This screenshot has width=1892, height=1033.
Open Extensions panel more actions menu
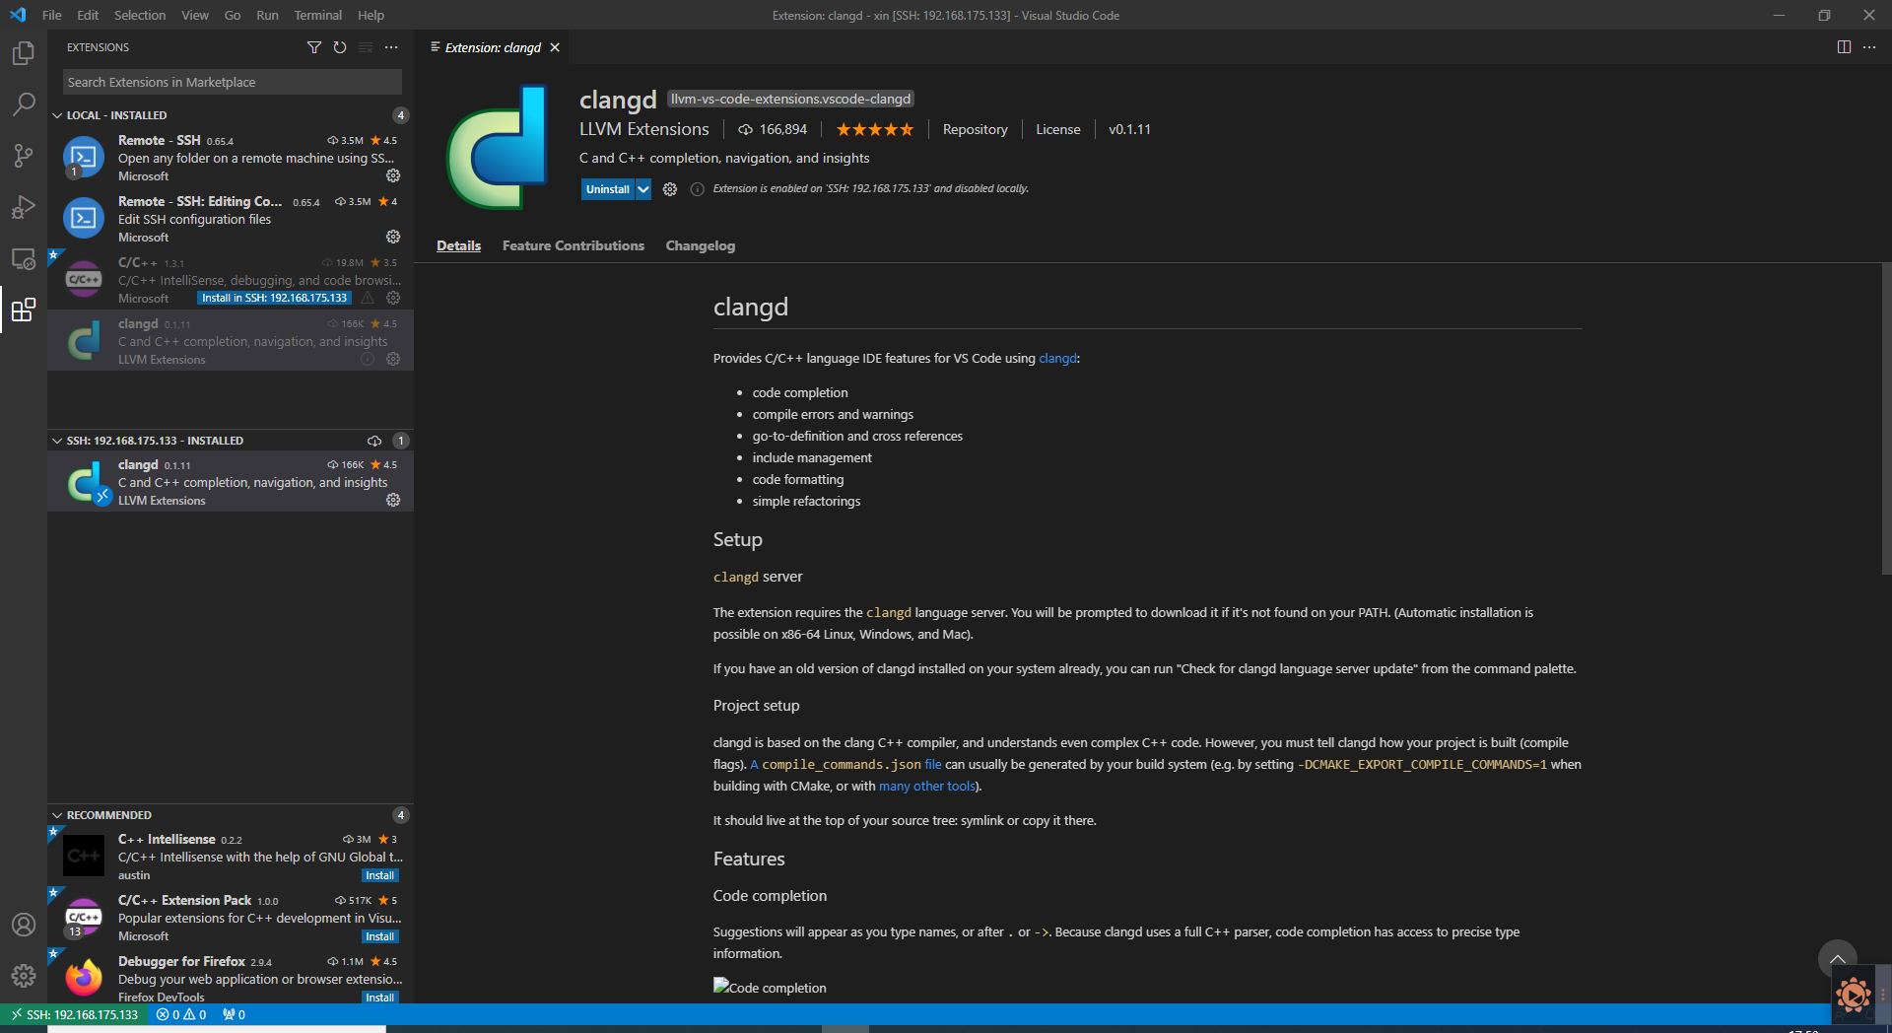(x=391, y=47)
